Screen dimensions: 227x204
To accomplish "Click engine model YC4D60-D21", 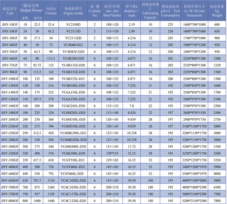I will pos(73,45).
